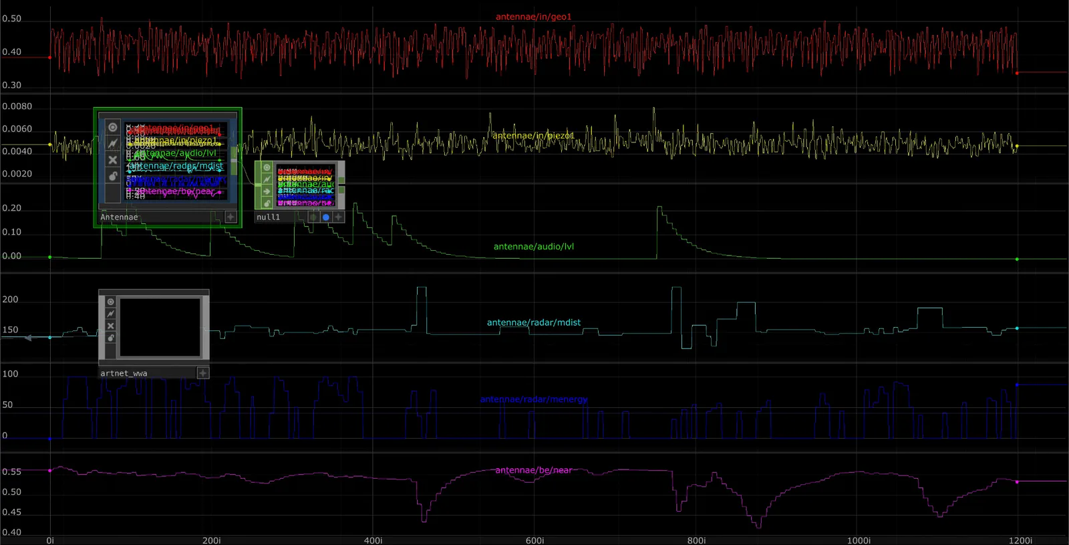
Task: Click the antennae/radar/mdist channel label in the graph
Action: pos(534,322)
